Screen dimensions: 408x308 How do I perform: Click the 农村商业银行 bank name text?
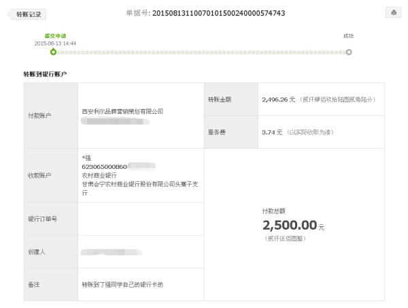click(x=99, y=175)
